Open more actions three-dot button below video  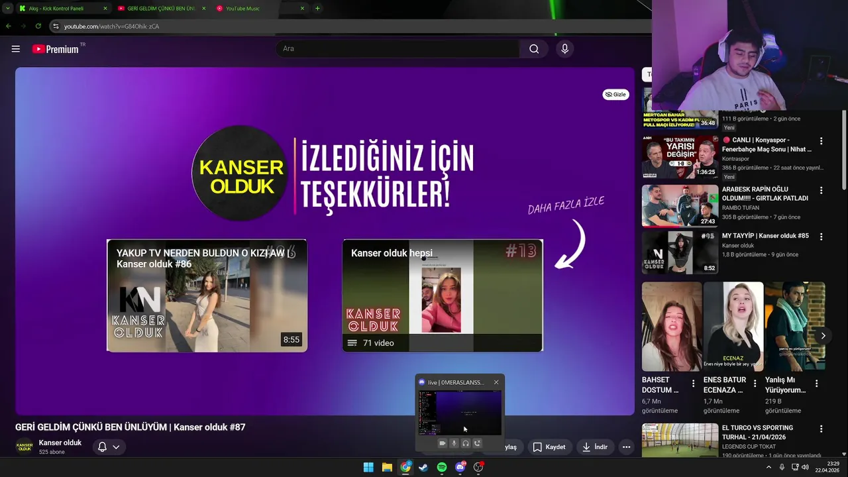click(x=626, y=447)
